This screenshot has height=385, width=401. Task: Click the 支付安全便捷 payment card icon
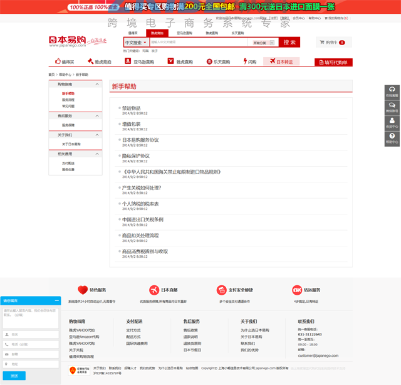pyautogui.click(x=221, y=290)
